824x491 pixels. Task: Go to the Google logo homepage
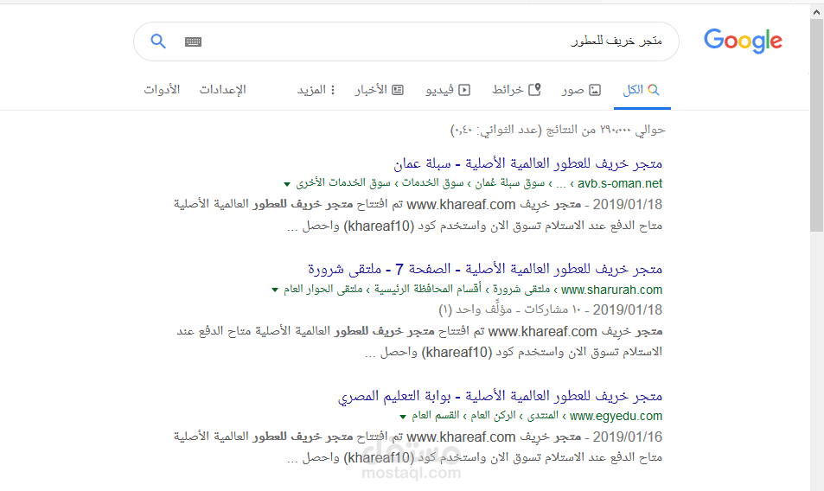click(x=743, y=41)
